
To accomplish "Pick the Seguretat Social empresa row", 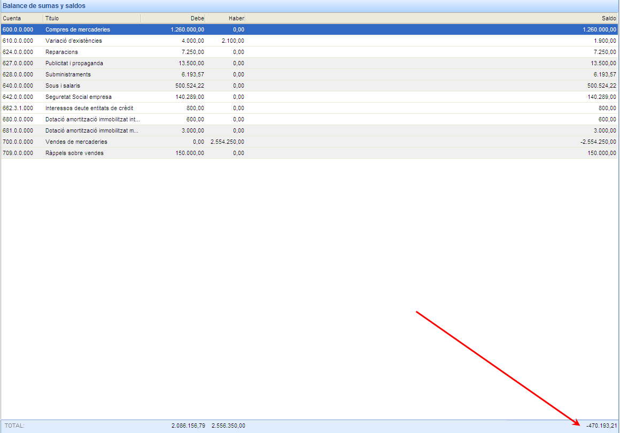I will coord(78,97).
